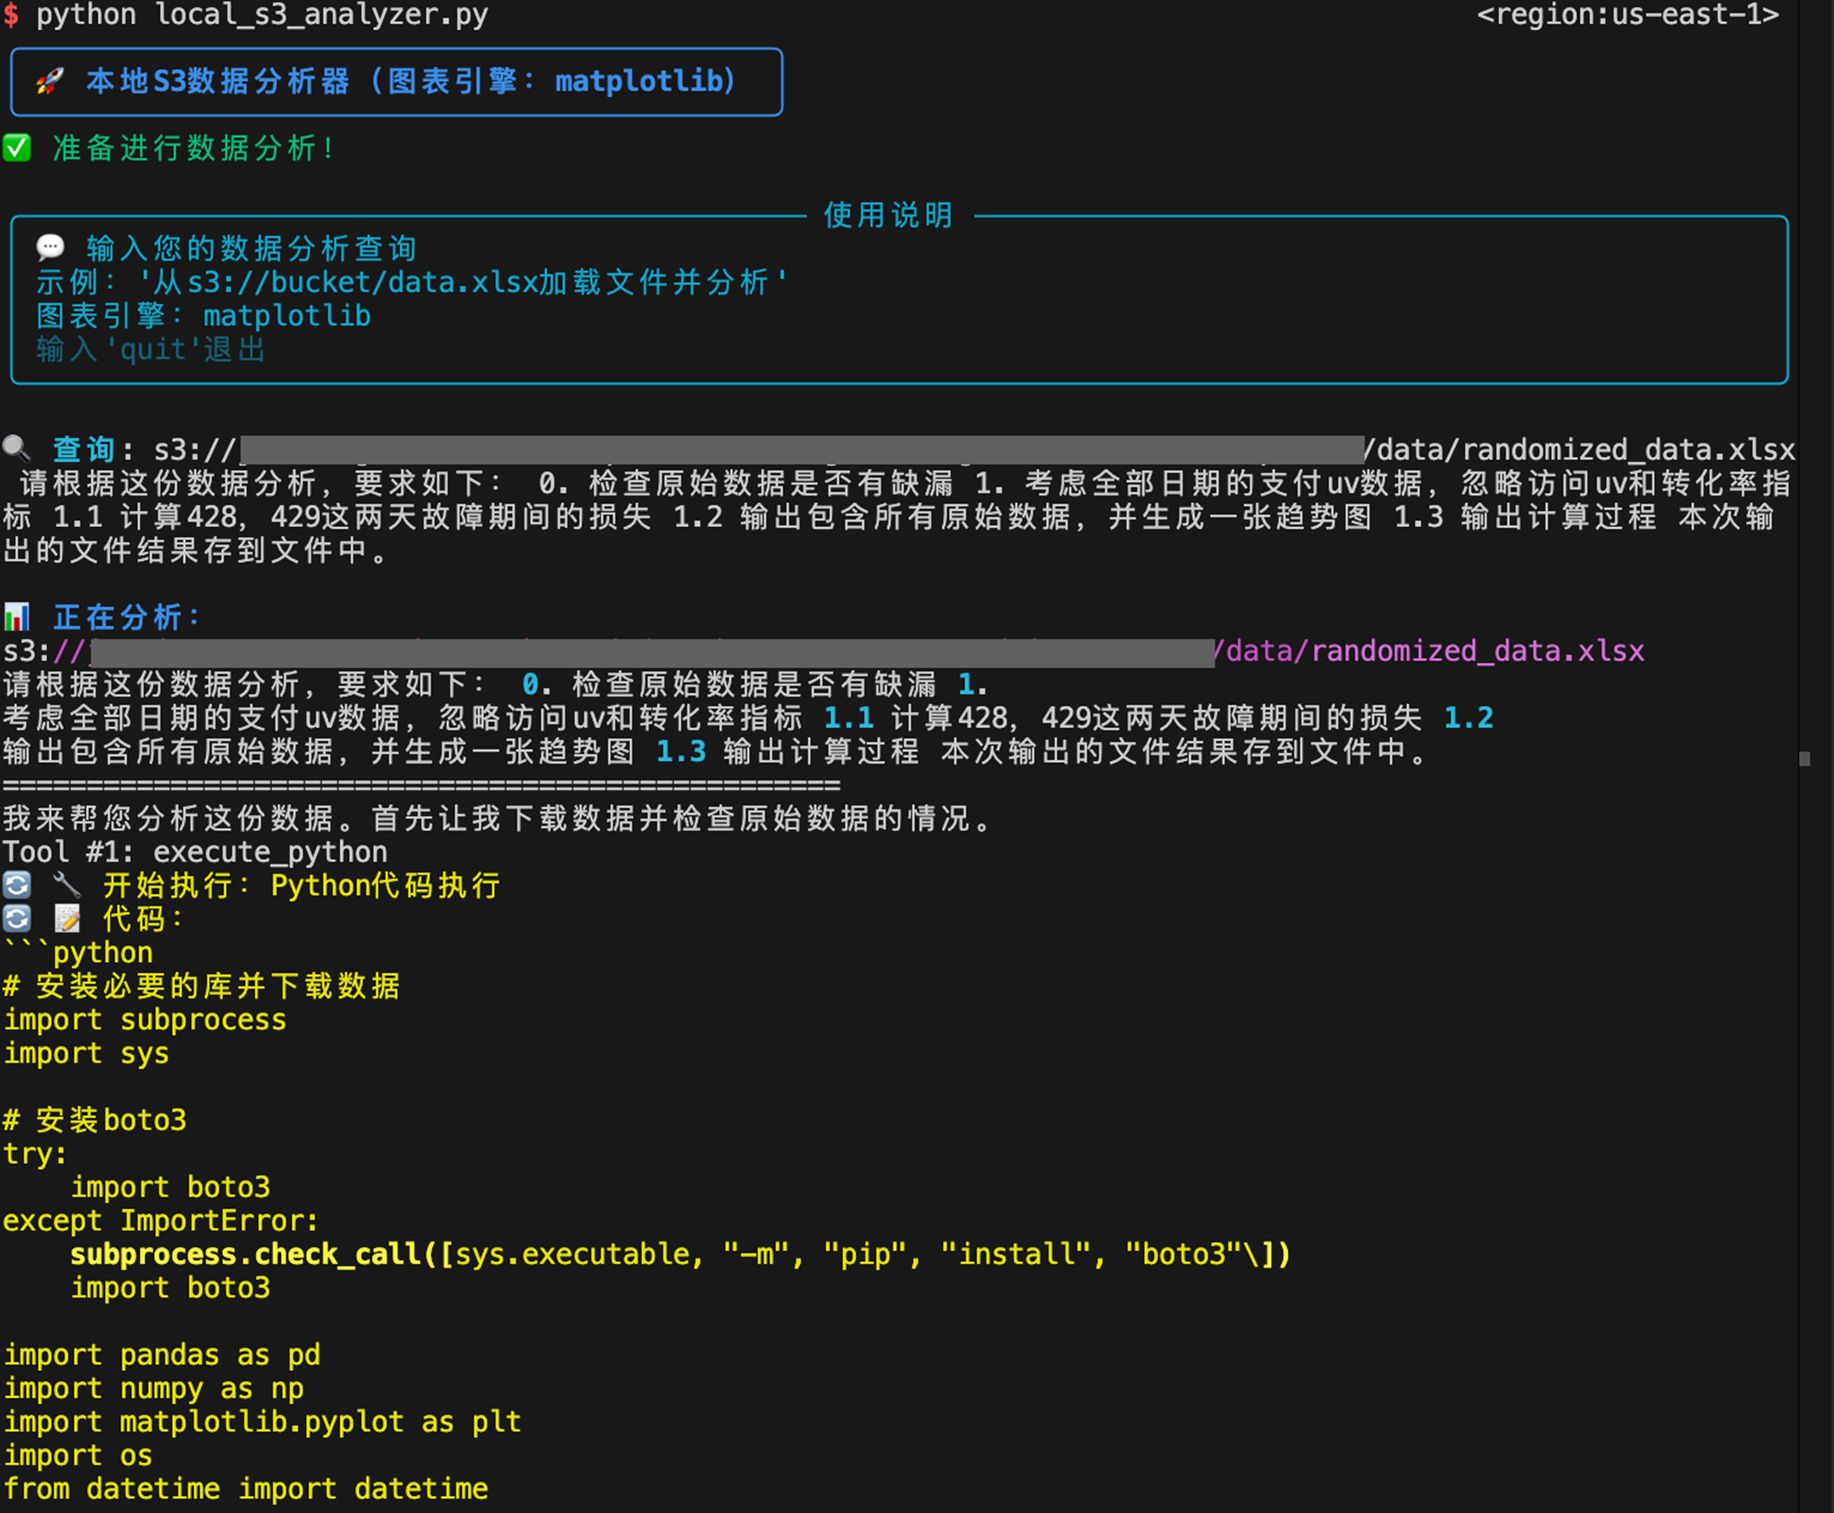The height and width of the screenshot is (1513, 1834).
Task: Click the 输入'quit'退出 hint text
Action: (150, 349)
